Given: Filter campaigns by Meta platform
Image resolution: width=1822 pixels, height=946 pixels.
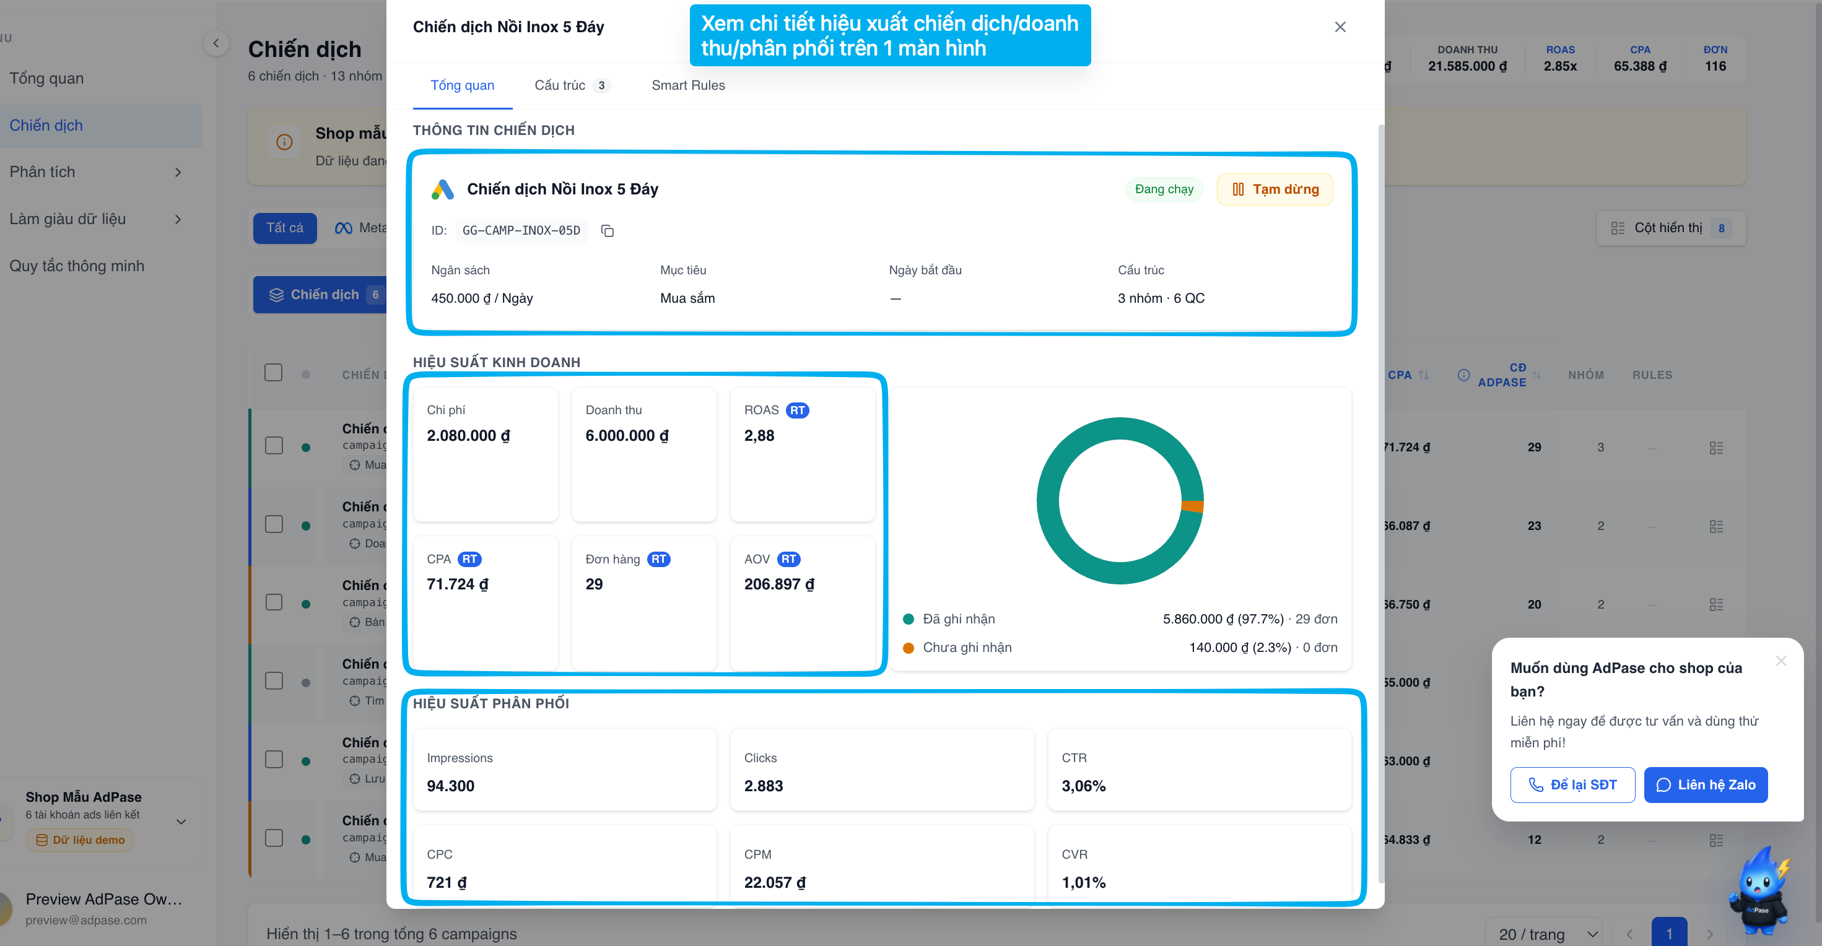Looking at the screenshot, I should click(x=360, y=228).
